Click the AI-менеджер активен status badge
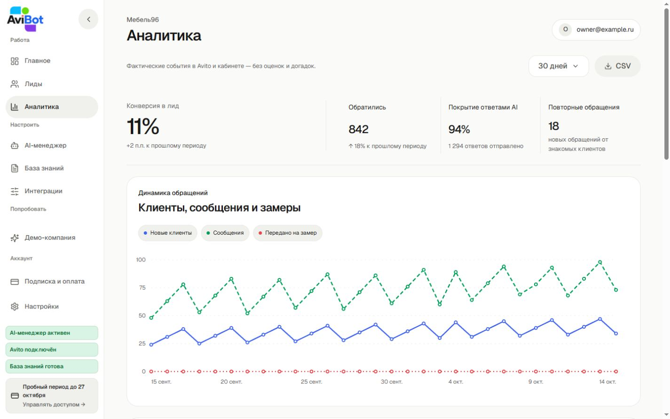 coord(52,333)
